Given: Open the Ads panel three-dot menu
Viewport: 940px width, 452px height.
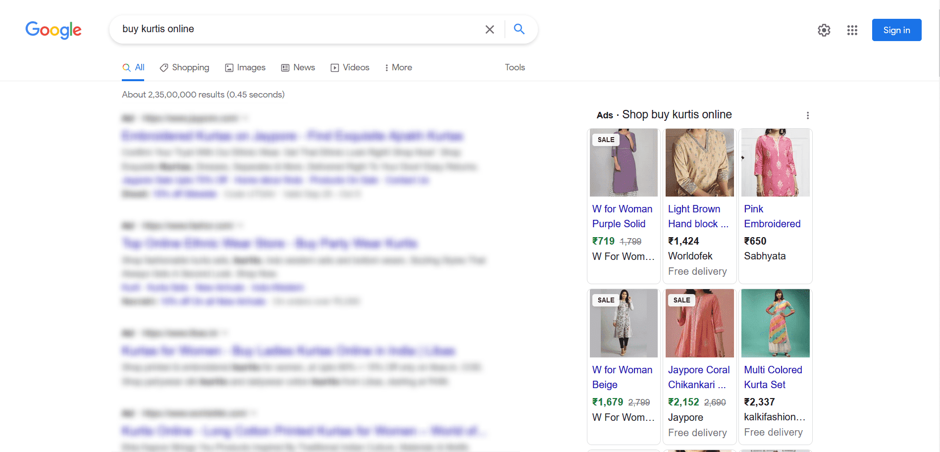Looking at the screenshot, I should [x=808, y=115].
